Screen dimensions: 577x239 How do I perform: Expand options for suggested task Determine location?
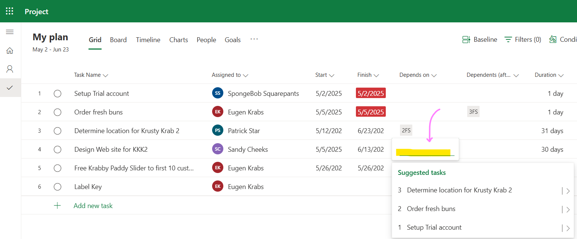(x=568, y=191)
